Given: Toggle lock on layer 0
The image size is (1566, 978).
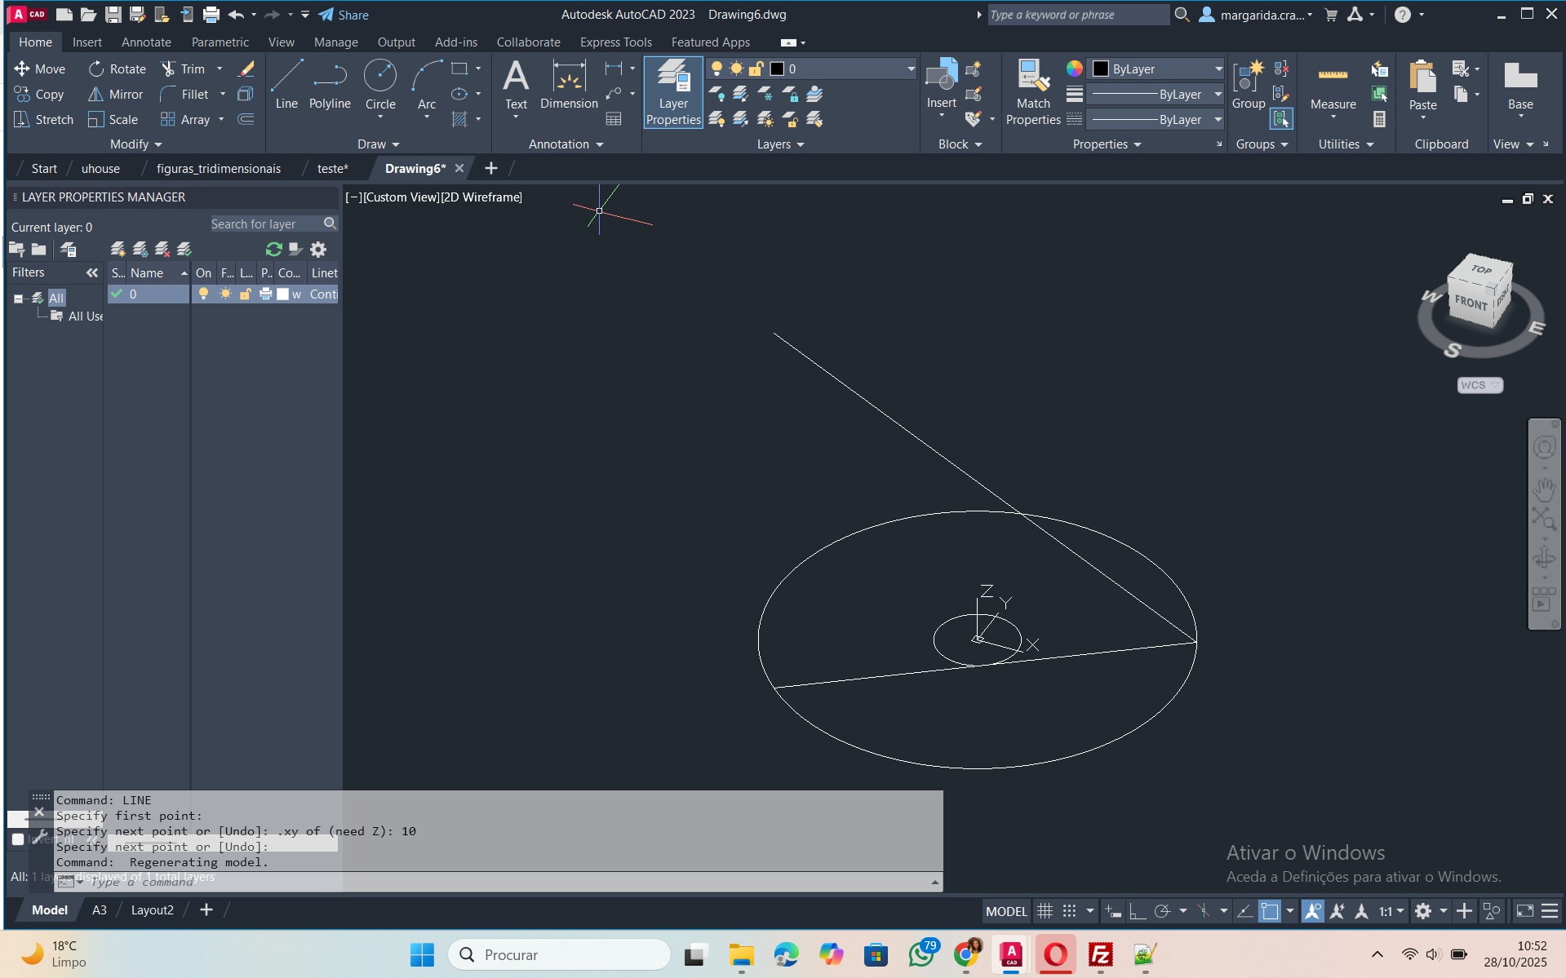Looking at the screenshot, I should pyautogui.click(x=245, y=294).
